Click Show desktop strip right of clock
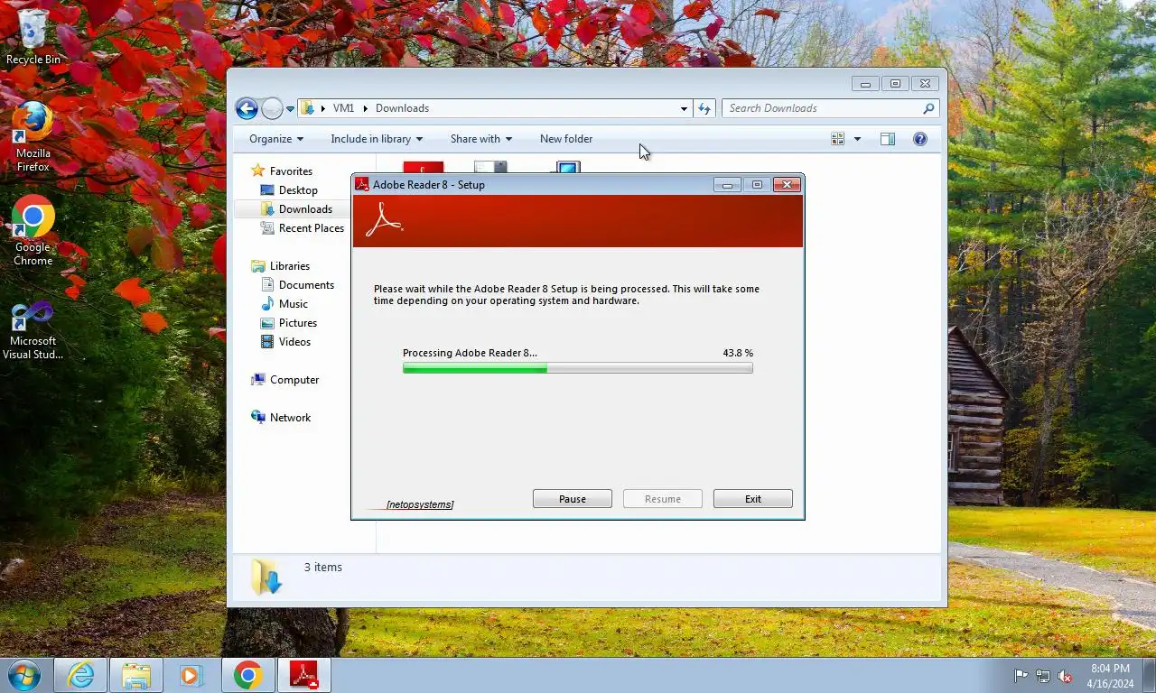The height and width of the screenshot is (693, 1156). [1149, 676]
